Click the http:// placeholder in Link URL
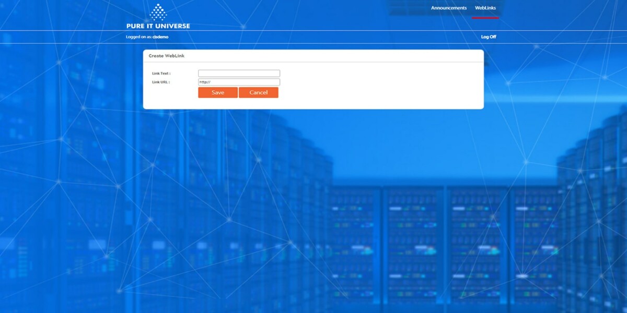 coord(204,82)
